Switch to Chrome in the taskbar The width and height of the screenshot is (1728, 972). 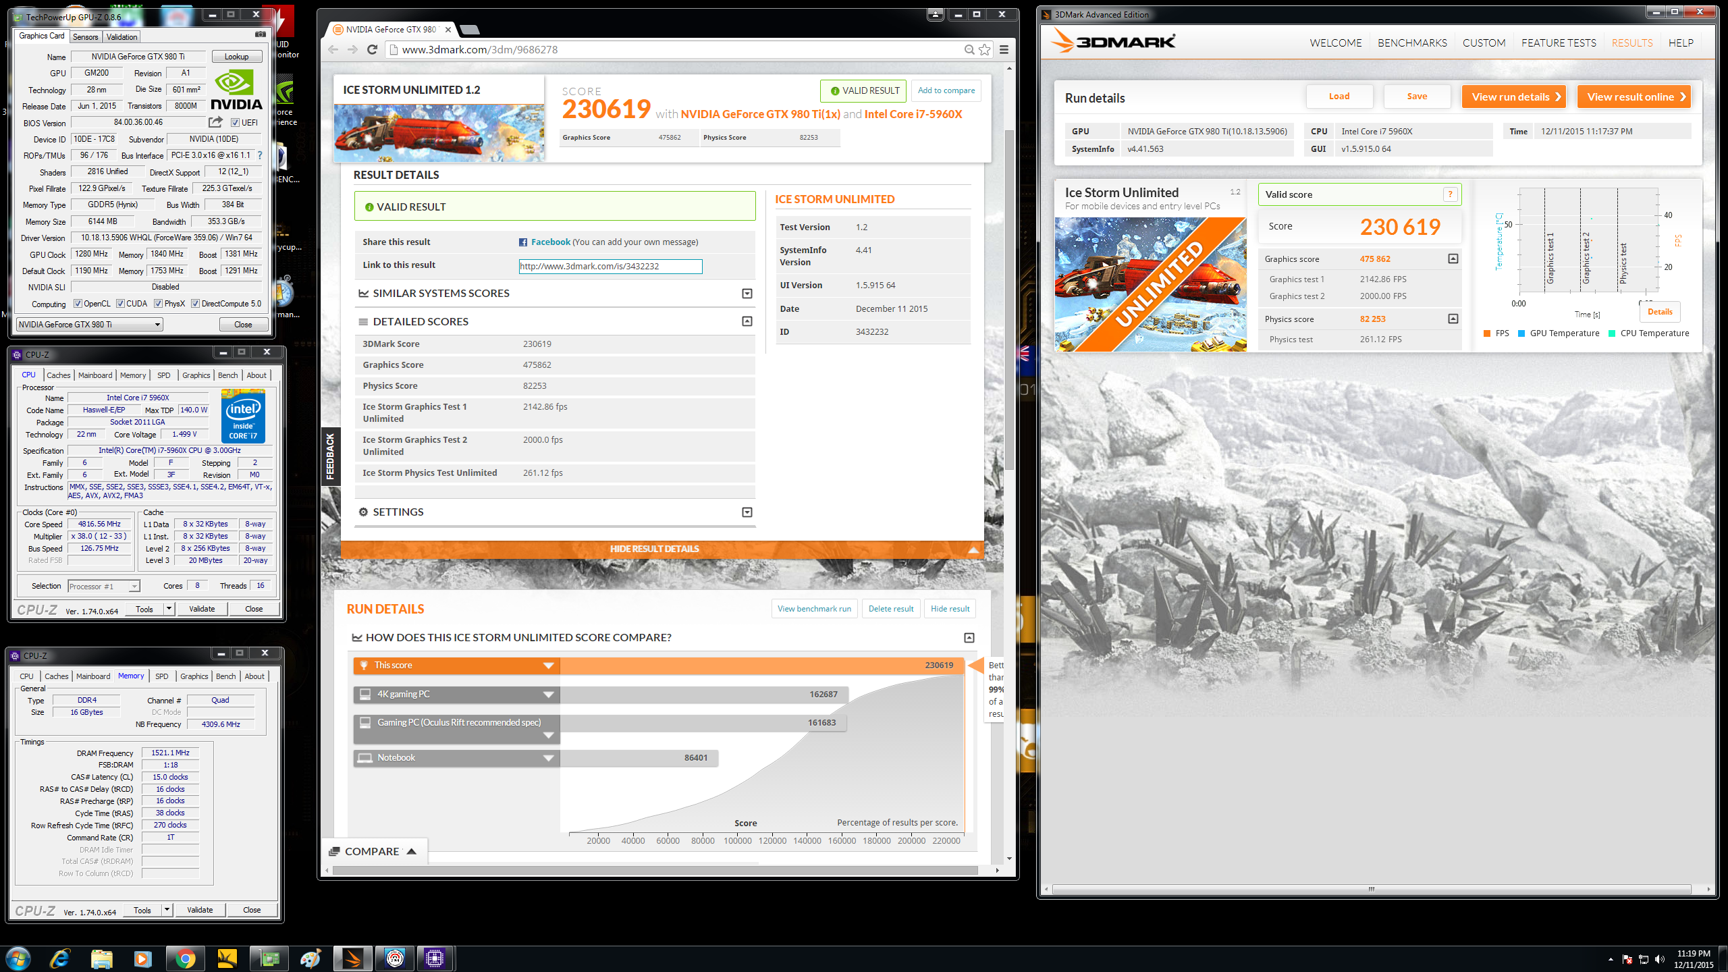[184, 959]
